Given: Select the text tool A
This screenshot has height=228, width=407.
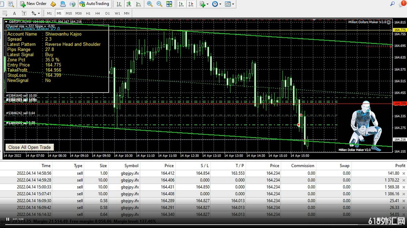Looking at the screenshot, I should 15,13.
